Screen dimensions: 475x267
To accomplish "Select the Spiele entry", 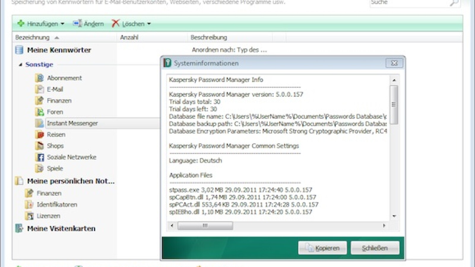I will (55, 168).
